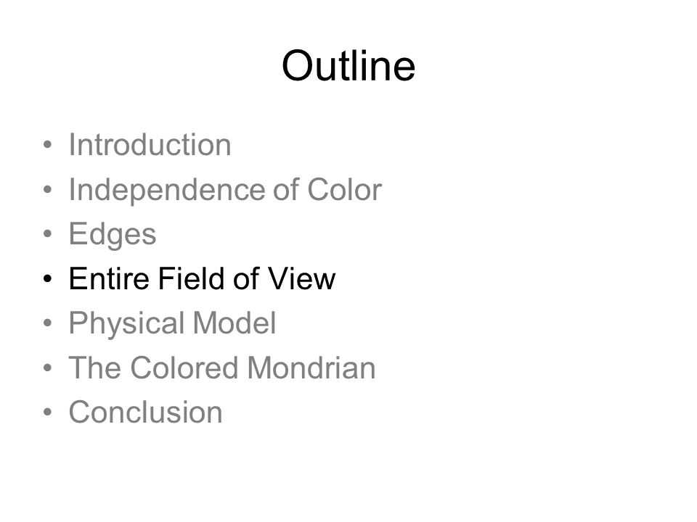
Task: Click the bullet dot before Independence of Color
Action: tap(48, 189)
